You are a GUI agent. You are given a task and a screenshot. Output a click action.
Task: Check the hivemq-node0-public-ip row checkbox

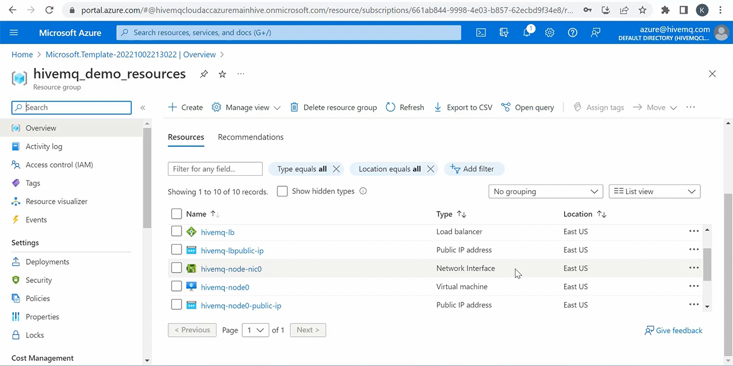(x=176, y=305)
